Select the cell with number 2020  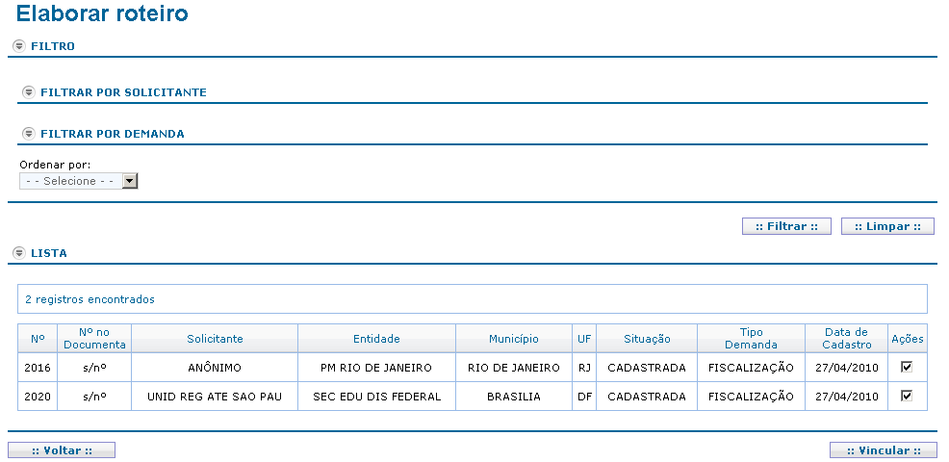pos(38,397)
